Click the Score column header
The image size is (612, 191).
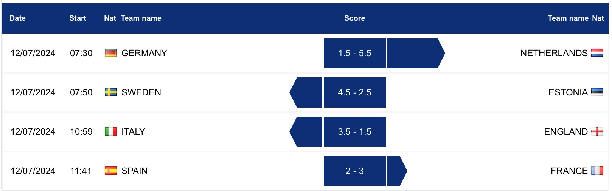point(354,18)
